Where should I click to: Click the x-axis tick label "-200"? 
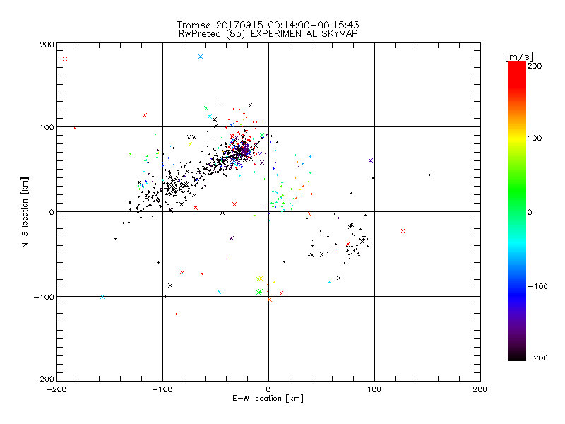coord(56,389)
